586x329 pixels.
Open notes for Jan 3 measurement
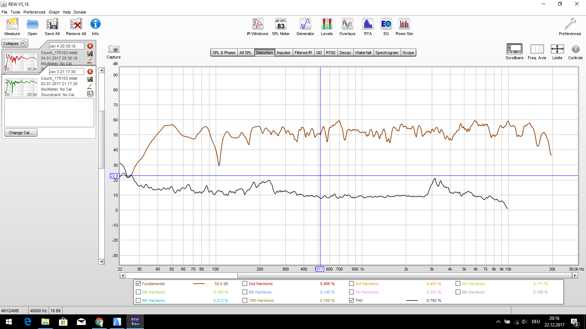pyautogui.click(x=90, y=94)
